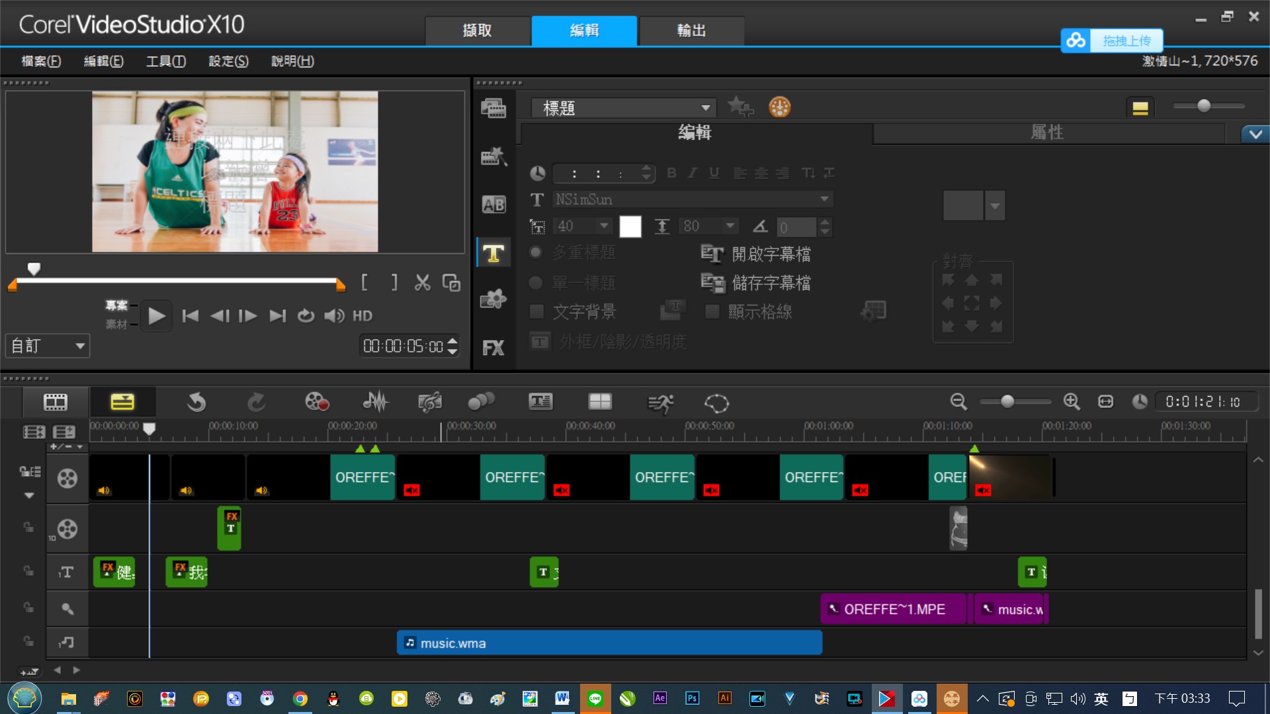1270x714 pixels.
Task: Click 儲存字幕檔 button
Action: [x=756, y=283]
